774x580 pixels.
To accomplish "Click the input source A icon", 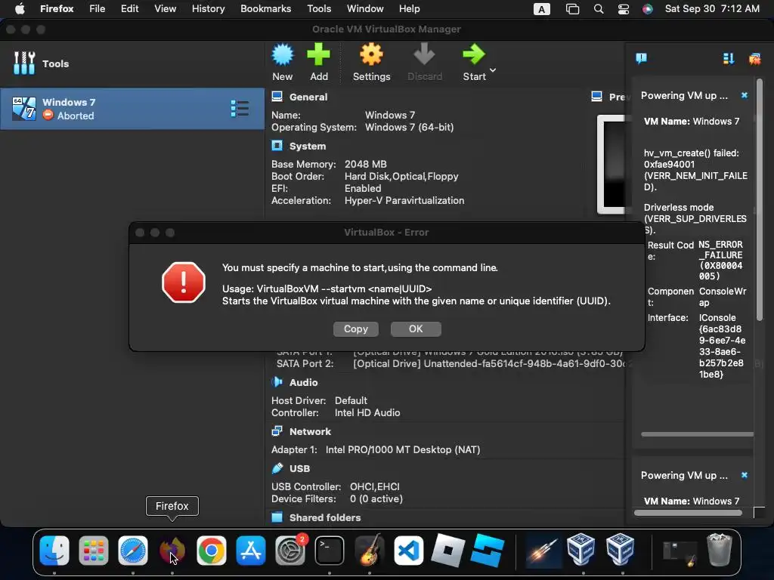I will pyautogui.click(x=541, y=9).
